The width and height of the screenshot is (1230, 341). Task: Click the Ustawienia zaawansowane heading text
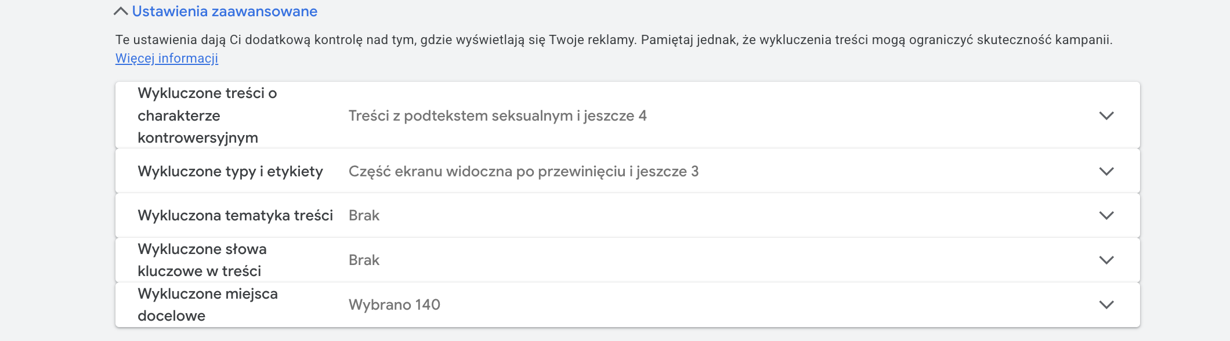(x=225, y=12)
